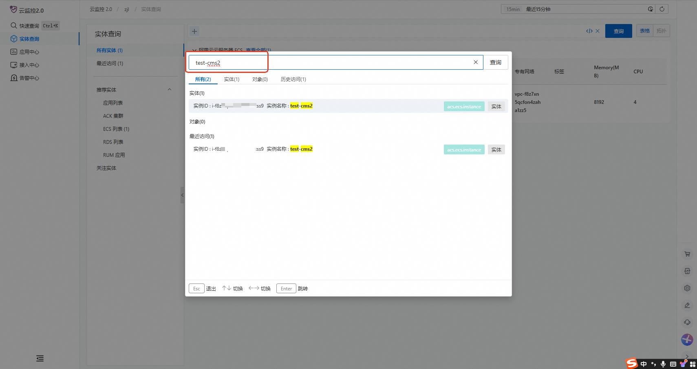Open the APP icon on right rail
The width and height of the screenshot is (697, 369).
pos(687,271)
